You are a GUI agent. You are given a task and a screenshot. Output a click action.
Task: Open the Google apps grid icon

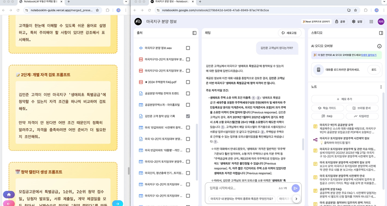pyautogui.click(x=371, y=21)
